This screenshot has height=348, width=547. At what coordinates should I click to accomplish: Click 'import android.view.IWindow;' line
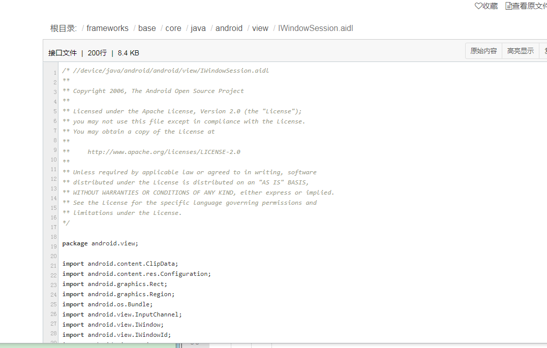click(x=113, y=324)
